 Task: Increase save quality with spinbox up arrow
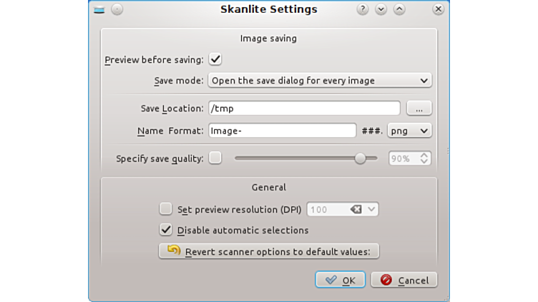click(424, 155)
